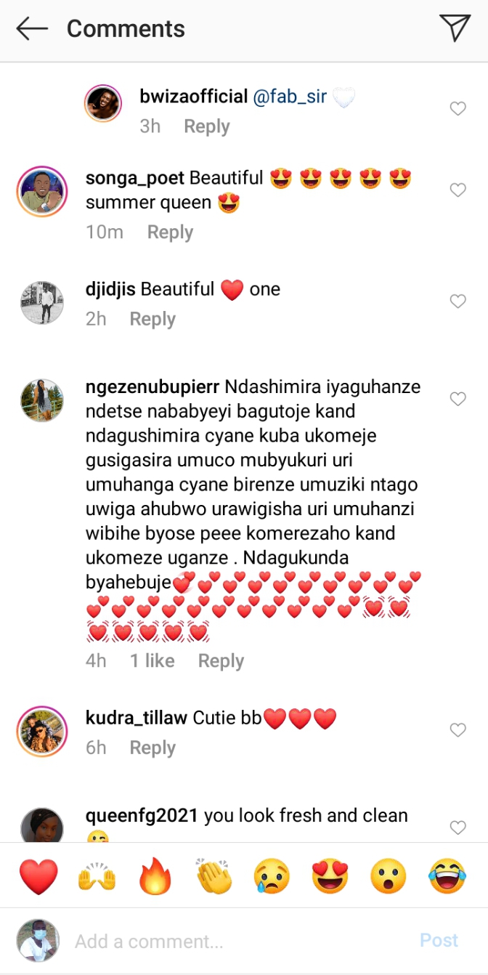Like the ngezenubupierr comment
Screen dimensions: 488x975
457,399
